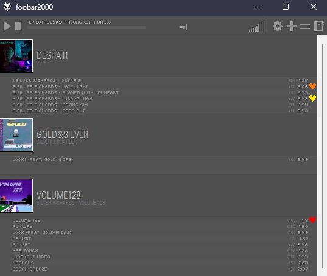
Task: Collapse the GOLD&SILVER album group header
Action: 158,135
